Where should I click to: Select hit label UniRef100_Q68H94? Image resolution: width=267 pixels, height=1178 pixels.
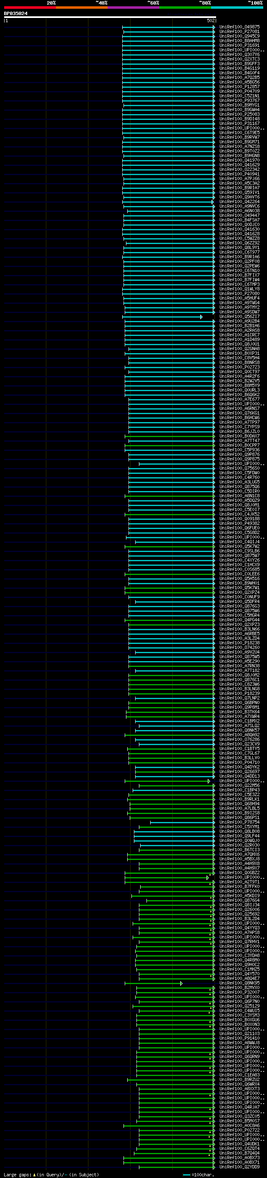(239, 804)
